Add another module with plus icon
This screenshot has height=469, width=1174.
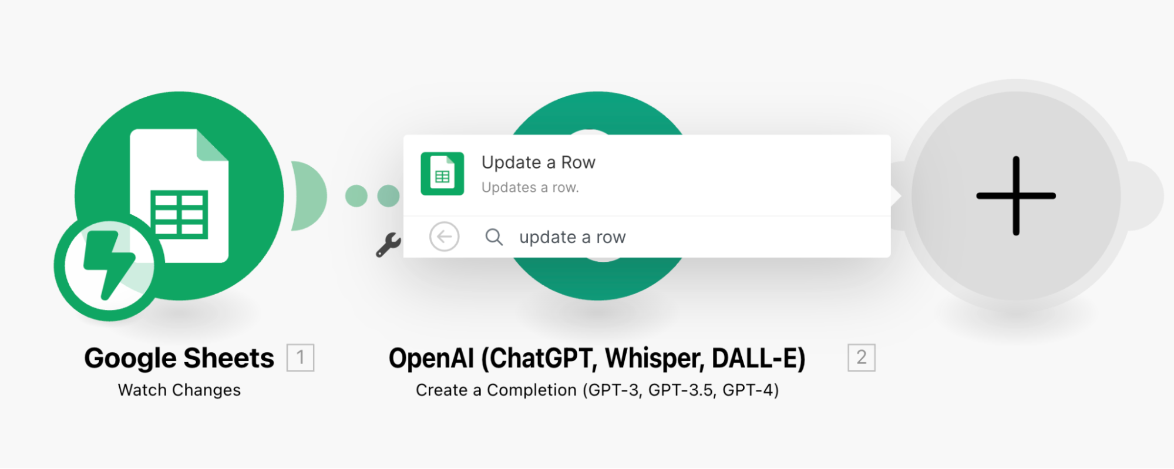tap(1016, 195)
